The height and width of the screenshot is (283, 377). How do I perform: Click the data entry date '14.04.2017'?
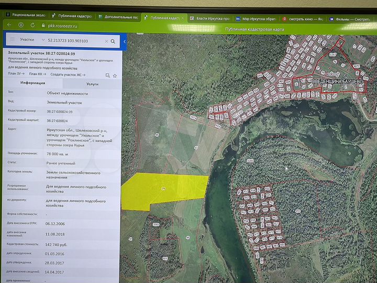click(x=54, y=272)
